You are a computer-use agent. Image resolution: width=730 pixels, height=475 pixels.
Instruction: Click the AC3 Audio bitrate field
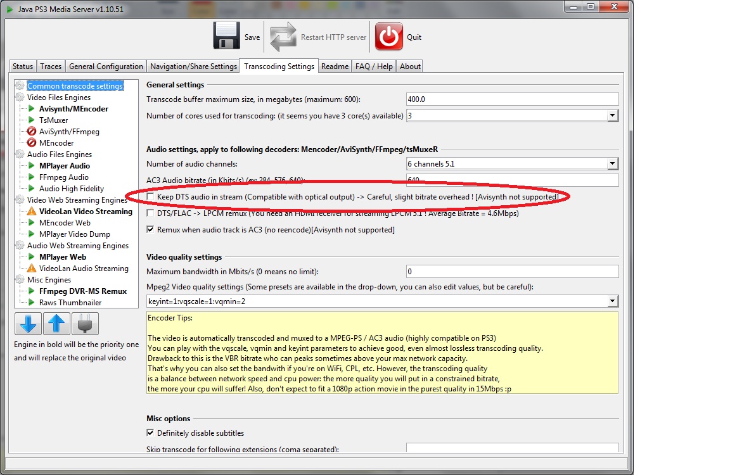point(512,180)
